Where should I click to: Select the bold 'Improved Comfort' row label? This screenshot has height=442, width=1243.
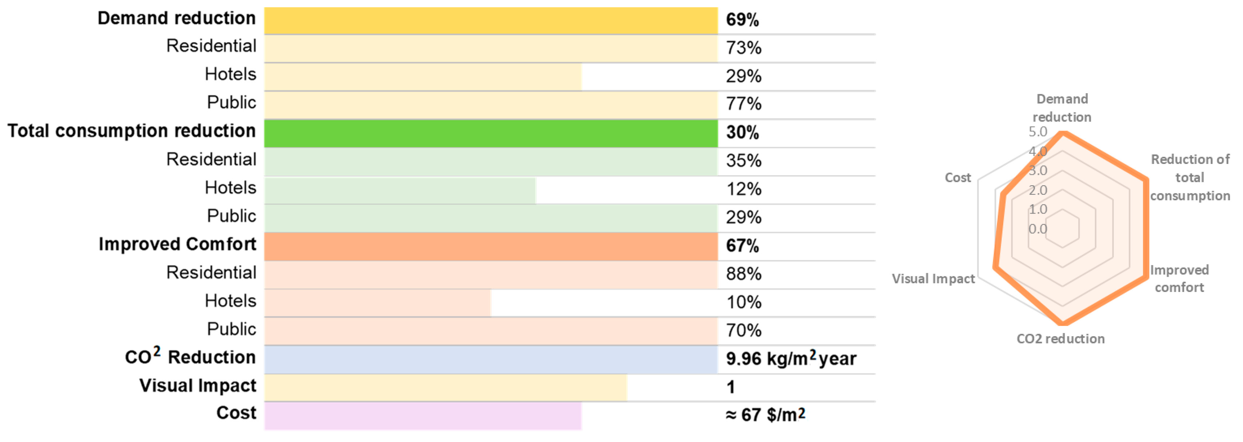177,244
